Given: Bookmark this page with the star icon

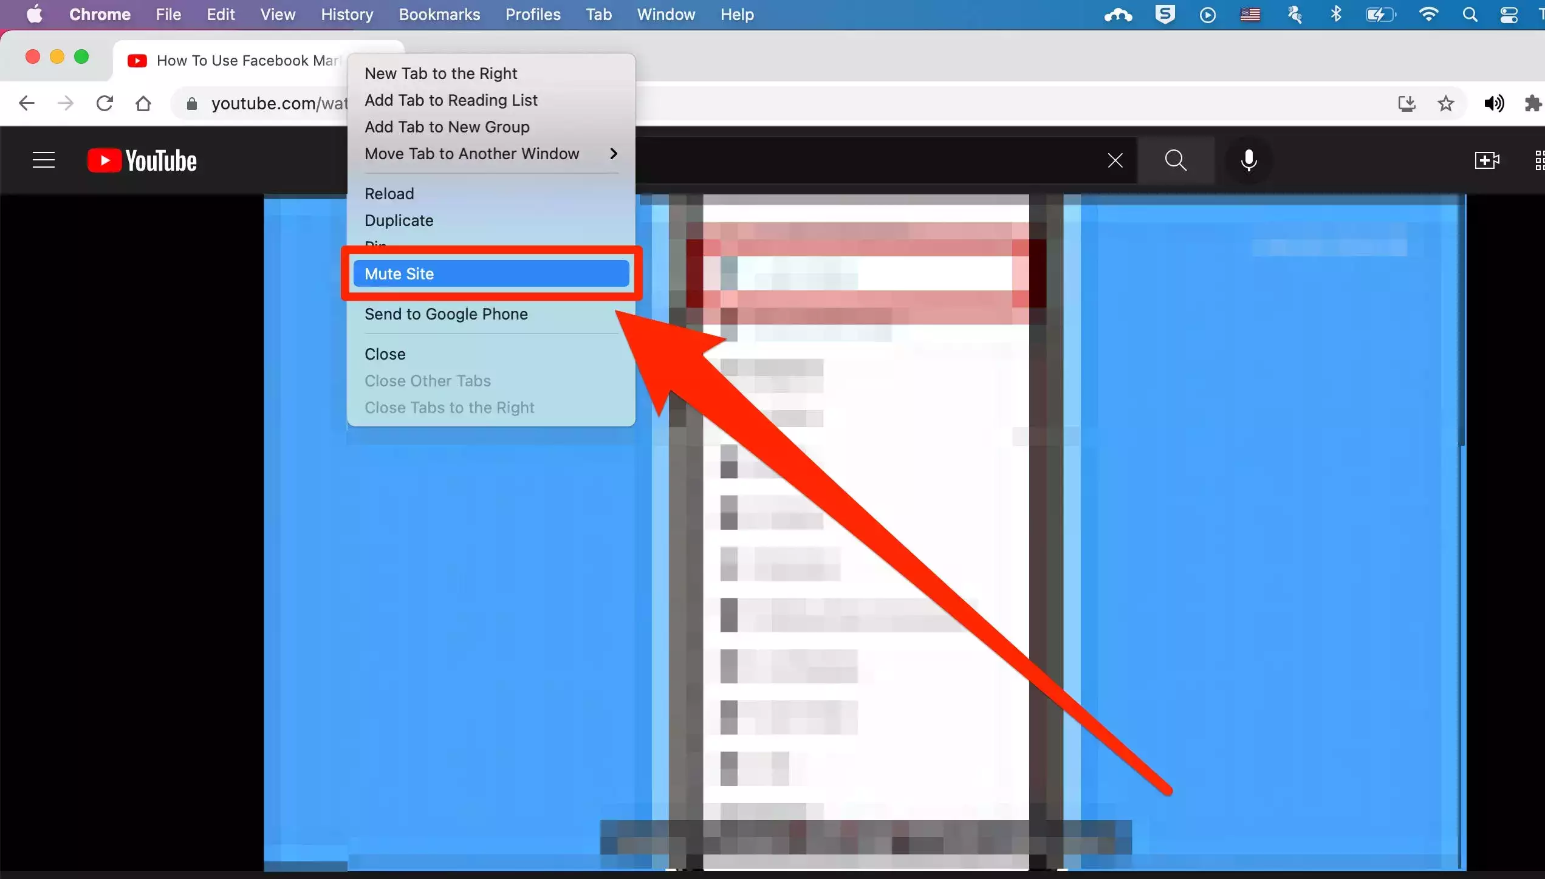Looking at the screenshot, I should point(1446,103).
